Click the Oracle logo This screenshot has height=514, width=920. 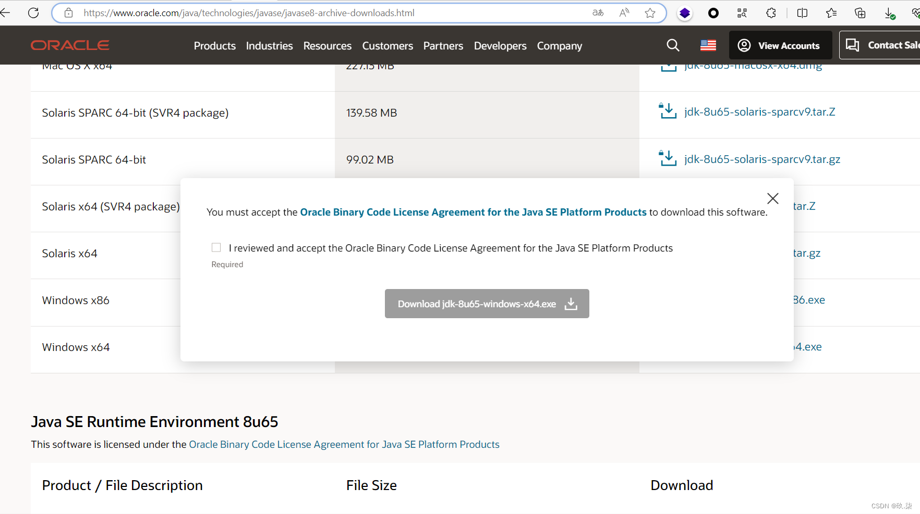coord(70,45)
